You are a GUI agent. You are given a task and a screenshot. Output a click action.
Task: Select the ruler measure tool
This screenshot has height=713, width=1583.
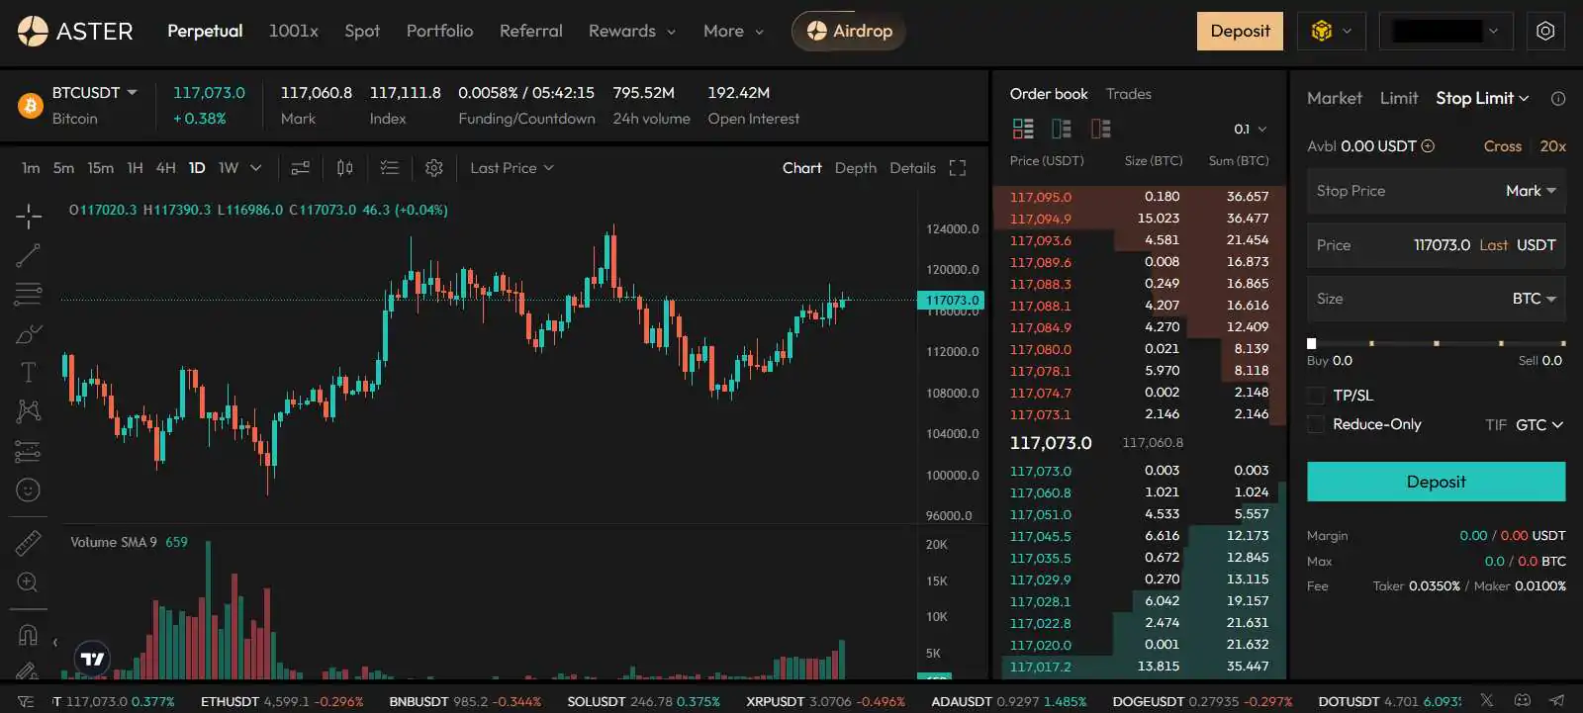pyautogui.click(x=28, y=543)
